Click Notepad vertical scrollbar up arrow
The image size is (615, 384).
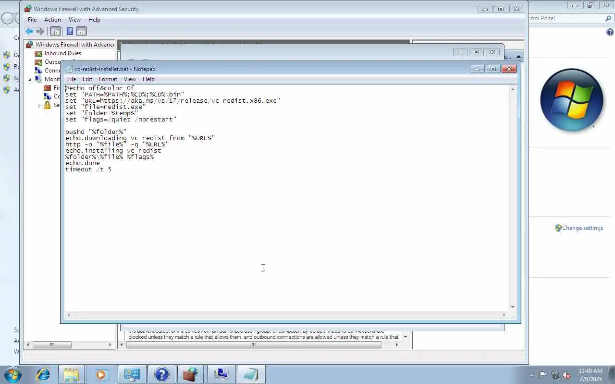coord(513,89)
